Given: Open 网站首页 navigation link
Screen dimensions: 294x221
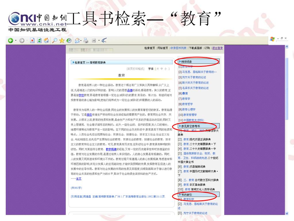Looking at the screenshot, I should click(163, 48).
